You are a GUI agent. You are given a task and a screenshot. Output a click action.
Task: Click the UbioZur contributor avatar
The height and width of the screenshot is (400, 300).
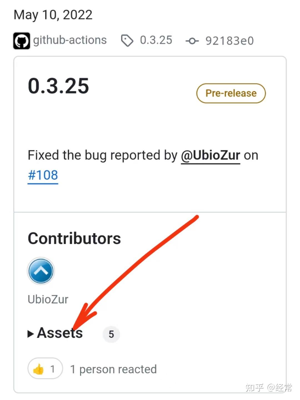41,271
